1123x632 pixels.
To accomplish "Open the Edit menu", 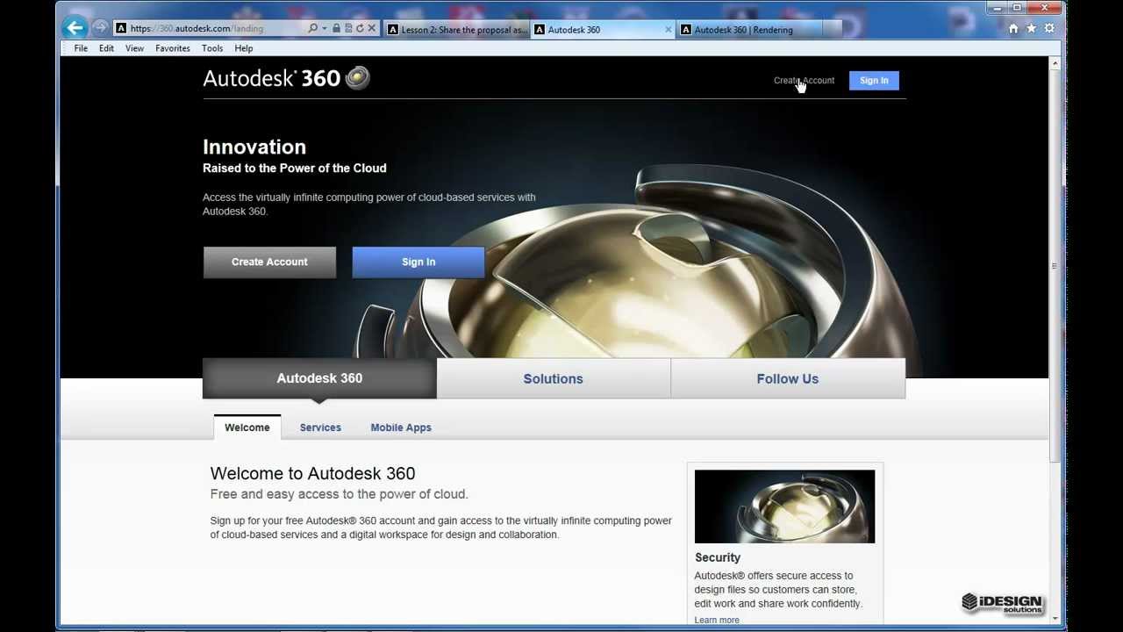I will (x=106, y=48).
